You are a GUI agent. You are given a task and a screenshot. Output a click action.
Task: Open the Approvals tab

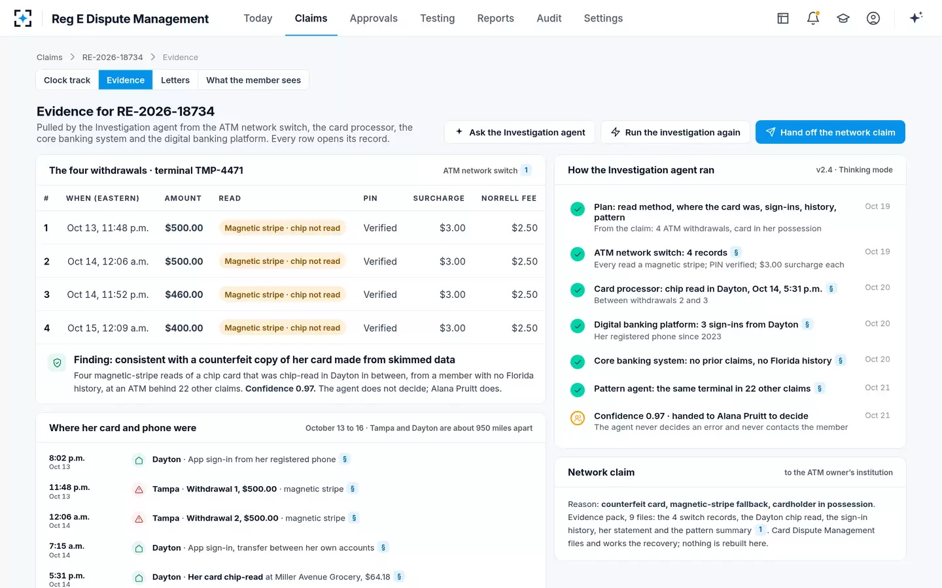pos(374,18)
